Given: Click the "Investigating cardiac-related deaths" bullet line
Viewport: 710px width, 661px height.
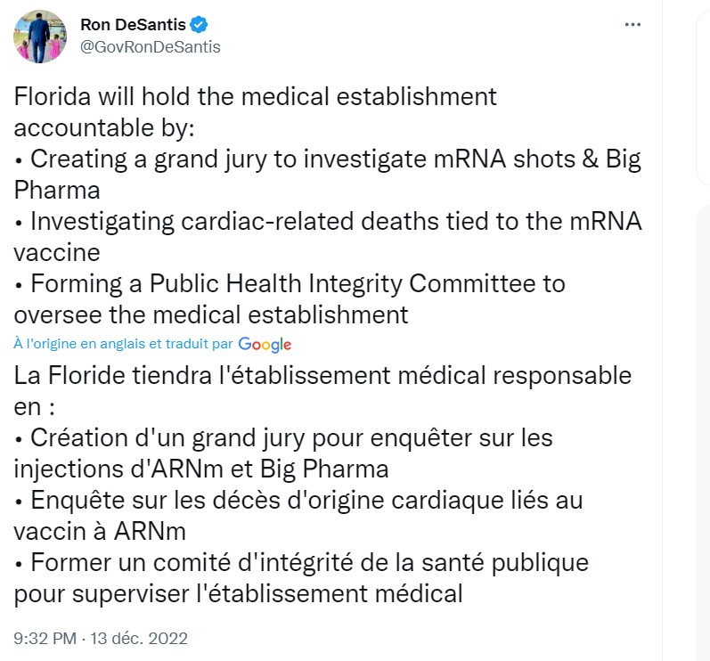Looking at the screenshot, I should tap(328, 222).
